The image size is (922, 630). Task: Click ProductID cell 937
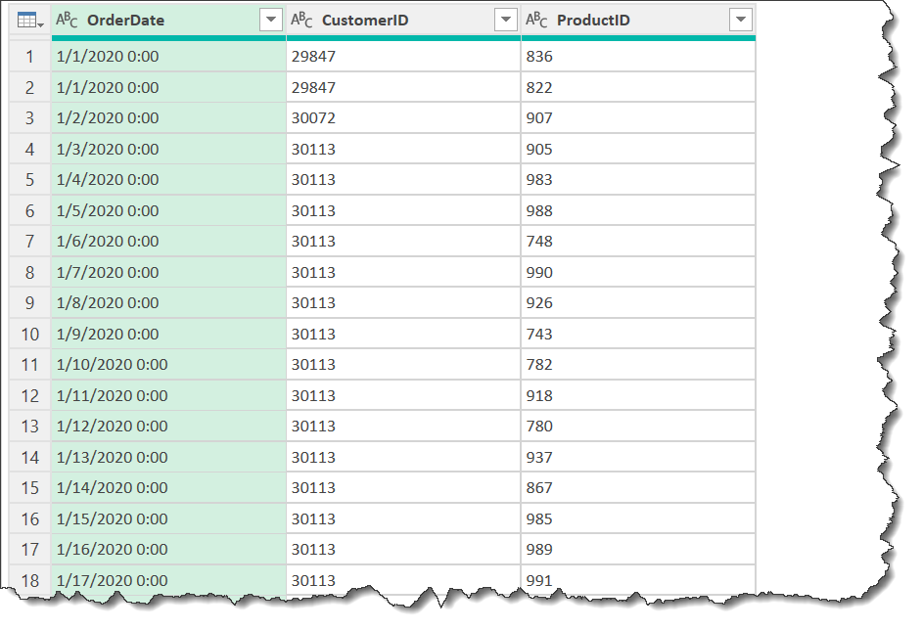[638, 457]
